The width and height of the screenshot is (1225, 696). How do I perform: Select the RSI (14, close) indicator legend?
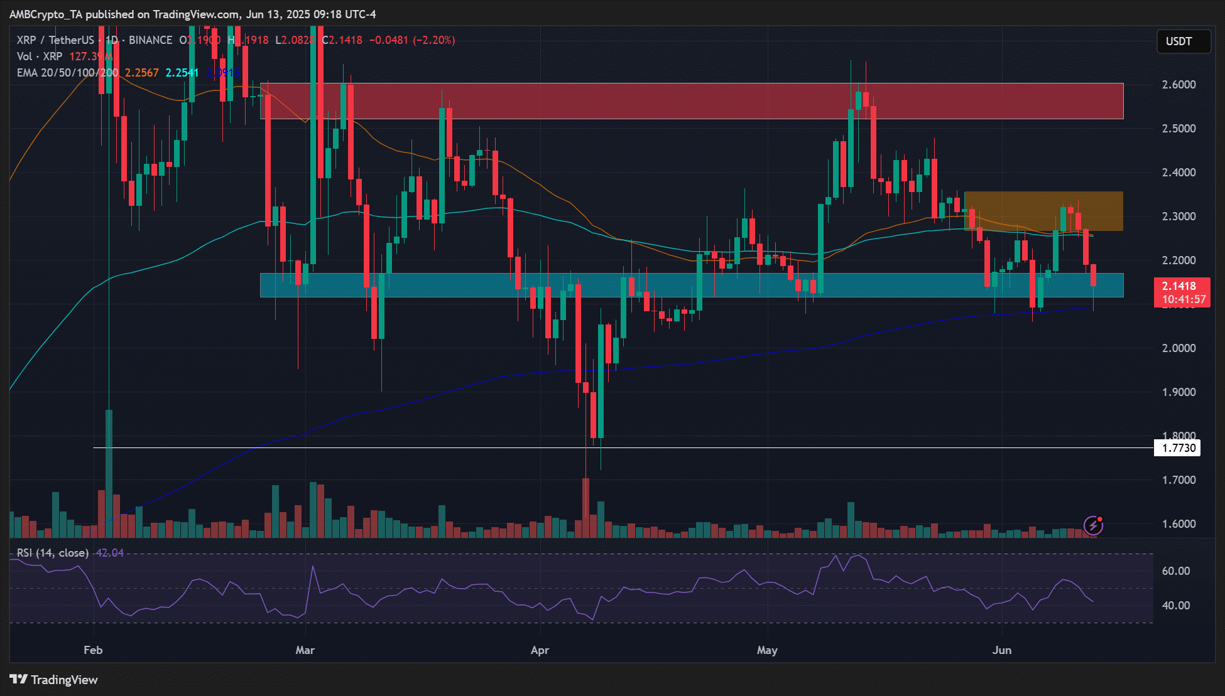coord(53,553)
